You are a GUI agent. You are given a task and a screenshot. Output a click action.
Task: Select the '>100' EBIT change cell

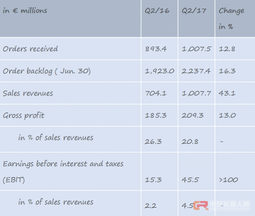(228, 180)
